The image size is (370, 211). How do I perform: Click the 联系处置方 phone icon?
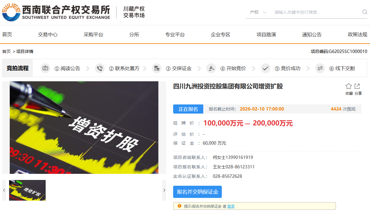(x=100, y=68)
